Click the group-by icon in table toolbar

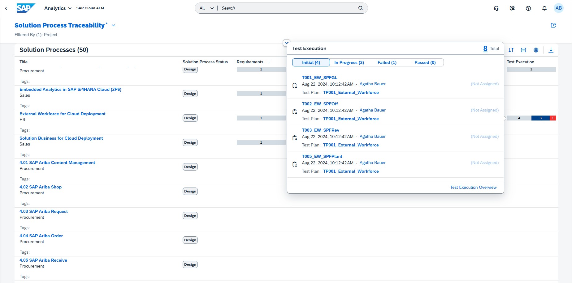point(523,50)
